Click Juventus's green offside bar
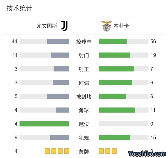The image size is (168, 158). [44, 124]
